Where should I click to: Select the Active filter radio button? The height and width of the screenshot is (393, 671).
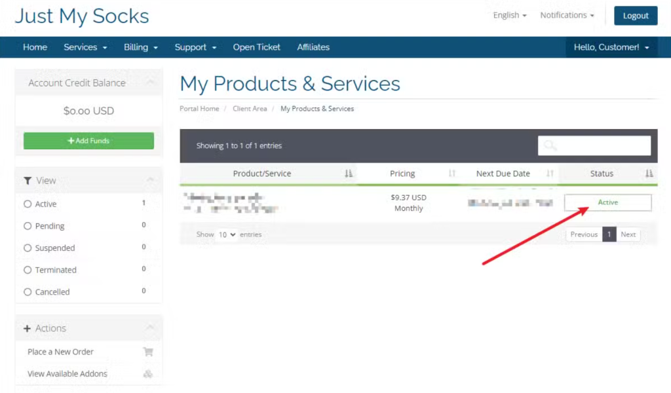pyautogui.click(x=28, y=204)
